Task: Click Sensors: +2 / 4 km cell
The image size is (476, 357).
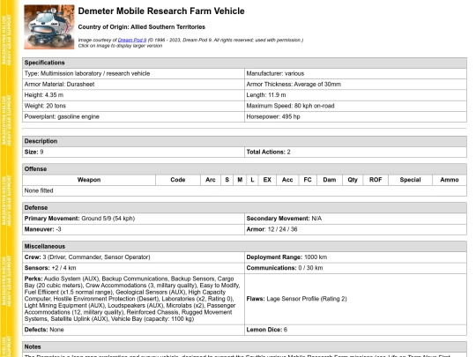Action: tap(133, 268)
